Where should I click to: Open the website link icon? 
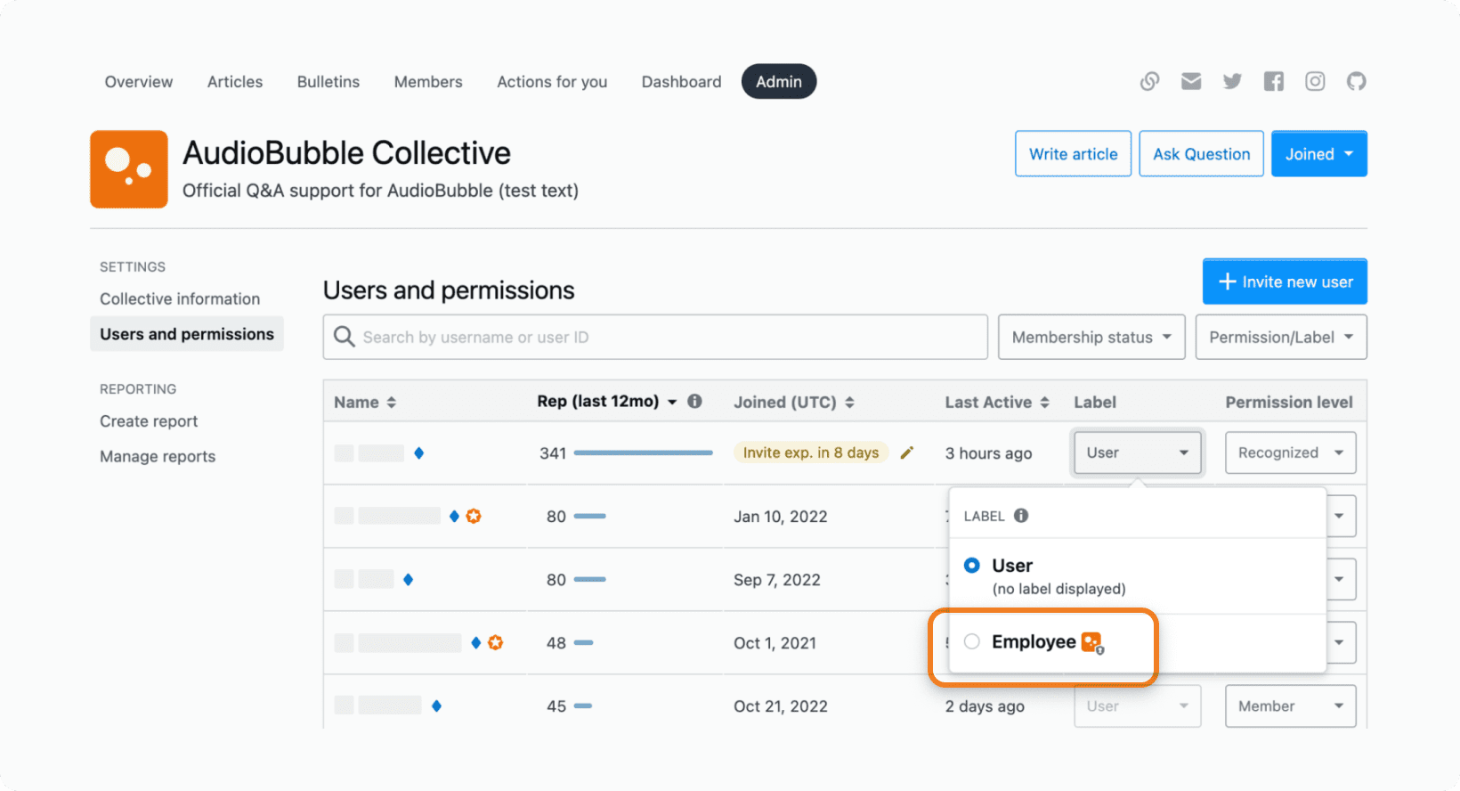pos(1149,82)
